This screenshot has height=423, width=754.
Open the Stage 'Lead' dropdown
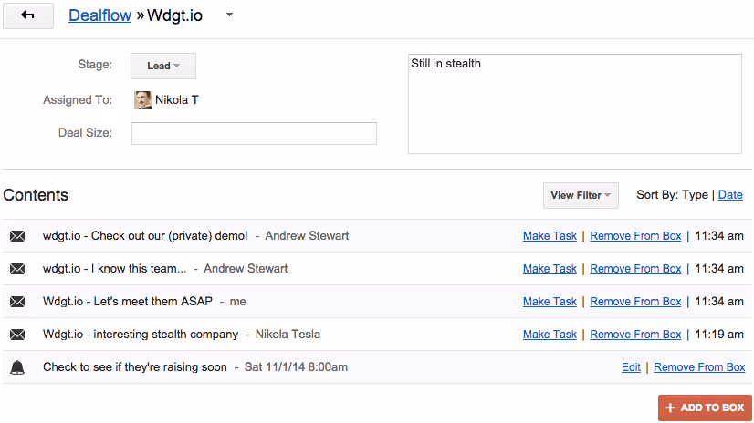[x=163, y=66]
